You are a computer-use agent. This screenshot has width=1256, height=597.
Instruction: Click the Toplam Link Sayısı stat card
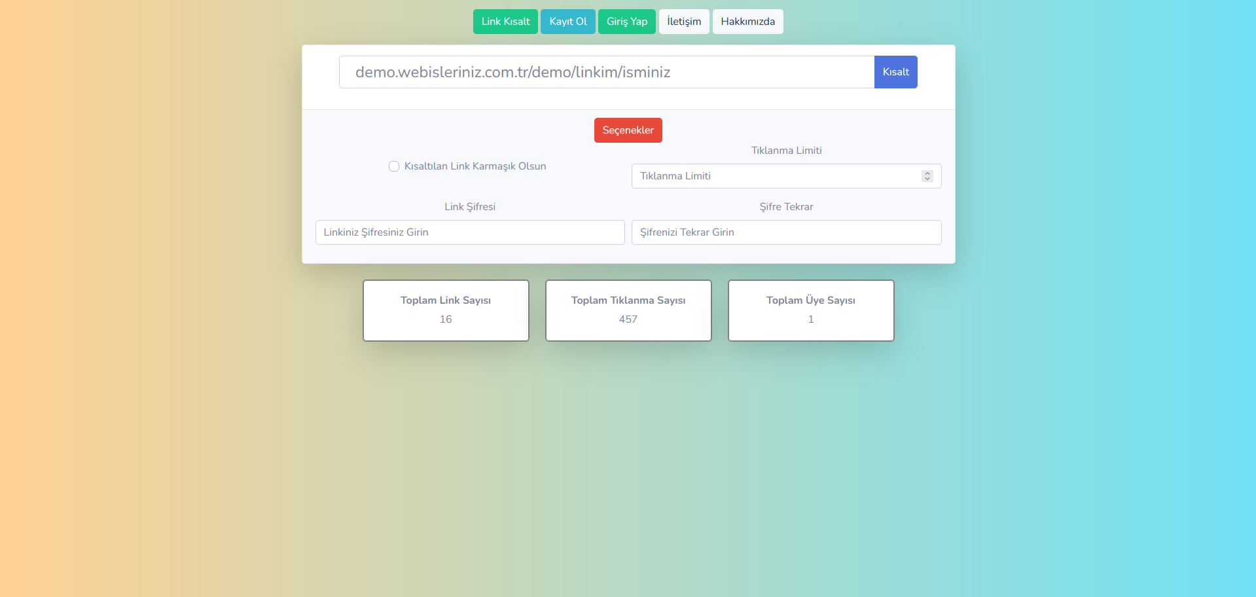(446, 310)
